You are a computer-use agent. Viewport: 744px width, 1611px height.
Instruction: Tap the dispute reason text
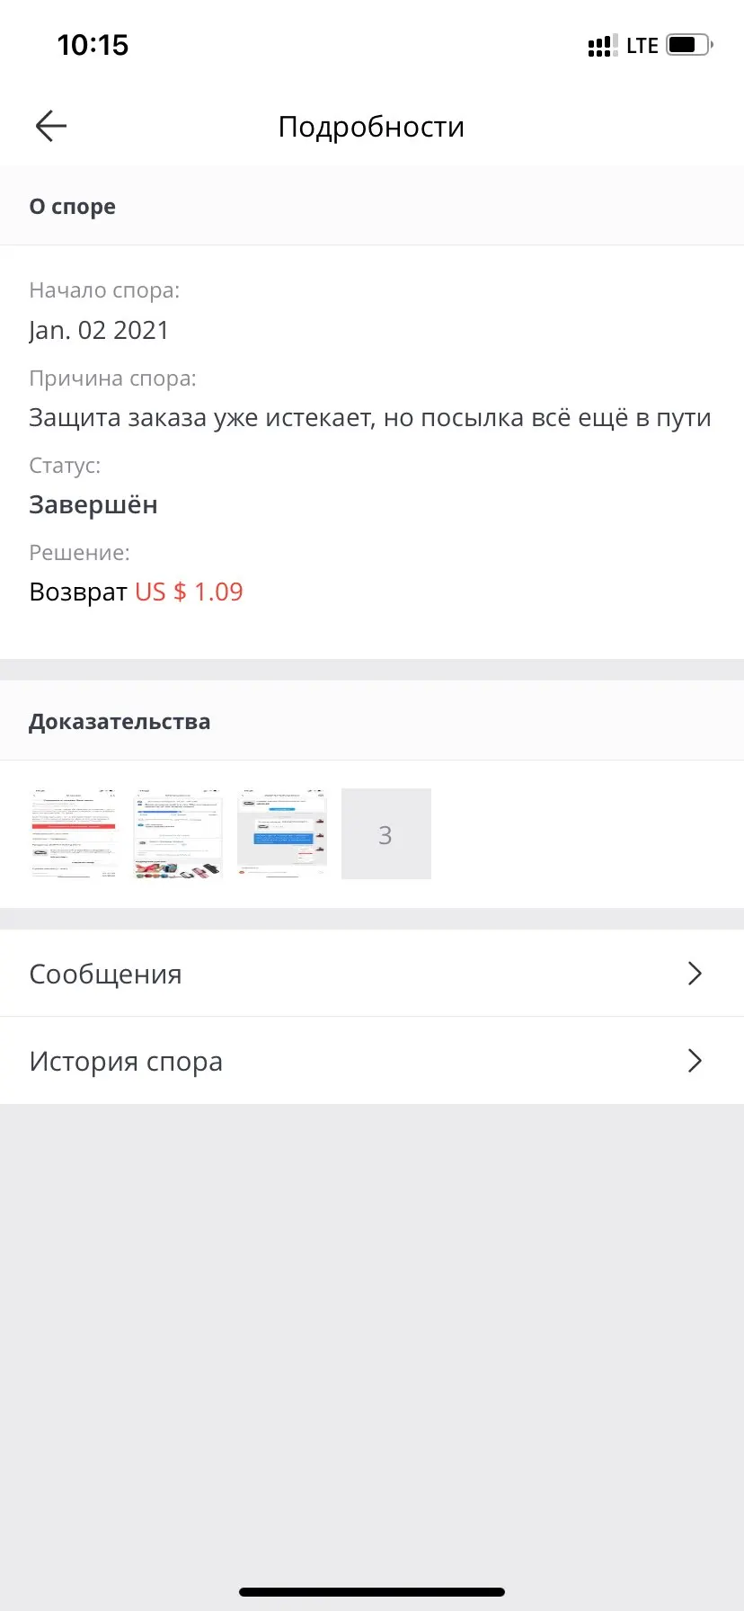370,417
